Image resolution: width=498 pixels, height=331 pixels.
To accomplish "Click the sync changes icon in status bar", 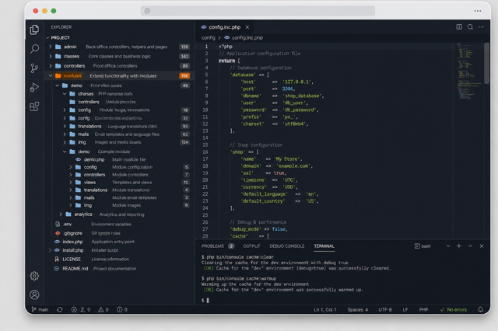I will (59, 309).
